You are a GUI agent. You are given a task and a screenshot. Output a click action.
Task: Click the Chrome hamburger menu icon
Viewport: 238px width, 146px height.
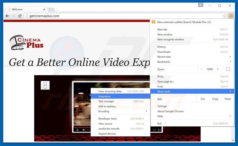coord(231,16)
